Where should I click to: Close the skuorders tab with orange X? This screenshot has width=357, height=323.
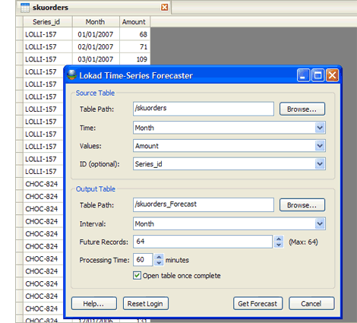[165, 8]
